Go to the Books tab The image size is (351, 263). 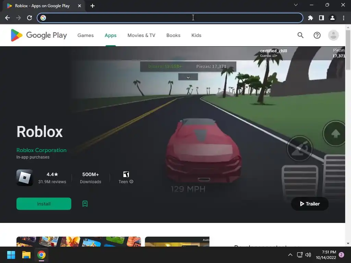[173, 35]
